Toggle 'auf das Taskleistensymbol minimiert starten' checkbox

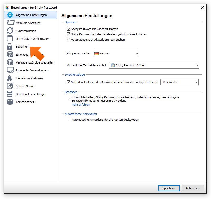(x=69, y=34)
